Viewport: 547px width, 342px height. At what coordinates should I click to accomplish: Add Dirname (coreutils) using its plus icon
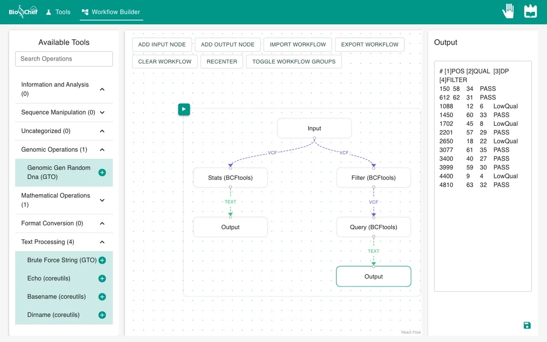(102, 315)
